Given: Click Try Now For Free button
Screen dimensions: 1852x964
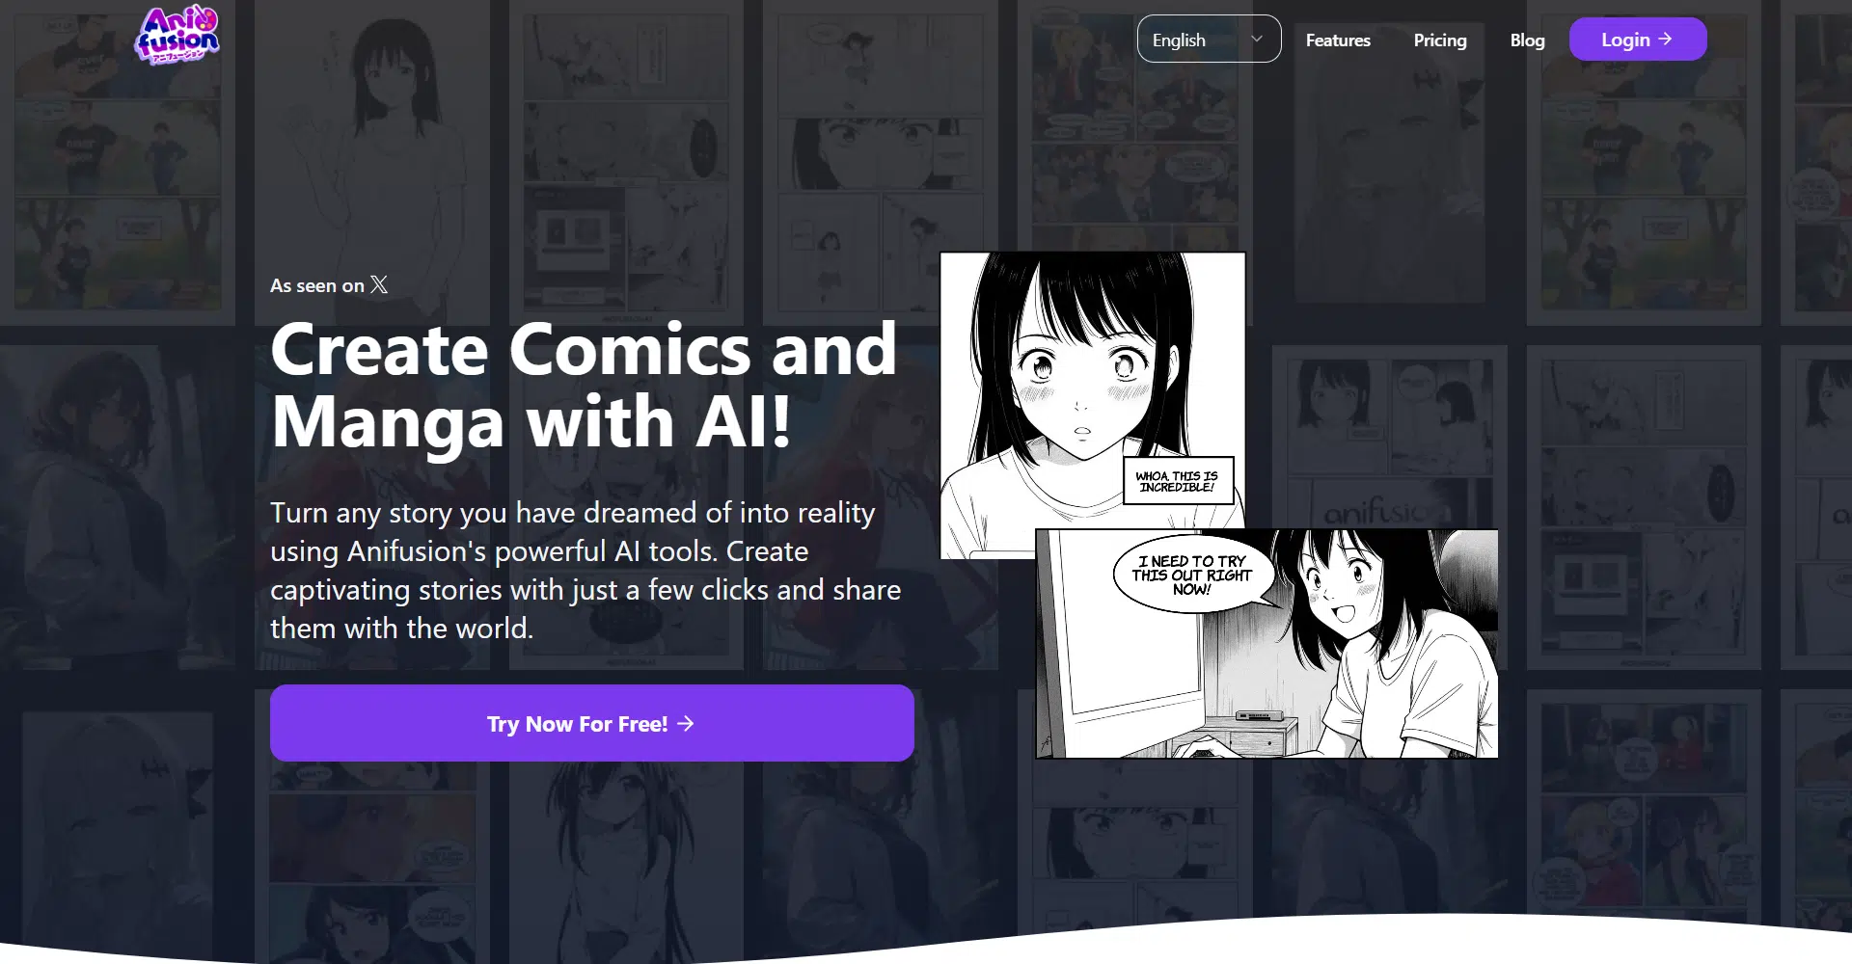Looking at the screenshot, I should pyautogui.click(x=591, y=723).
